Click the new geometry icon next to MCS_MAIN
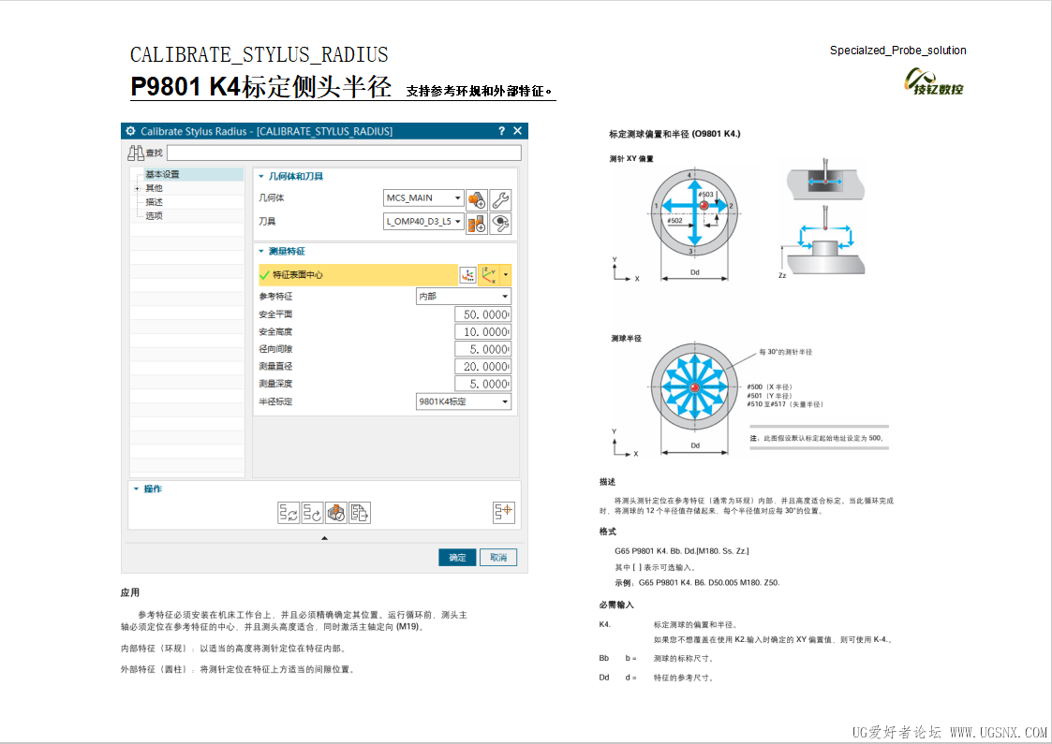Image resolution: width=1052 pixels, height=744 pixels. [477, 199]
